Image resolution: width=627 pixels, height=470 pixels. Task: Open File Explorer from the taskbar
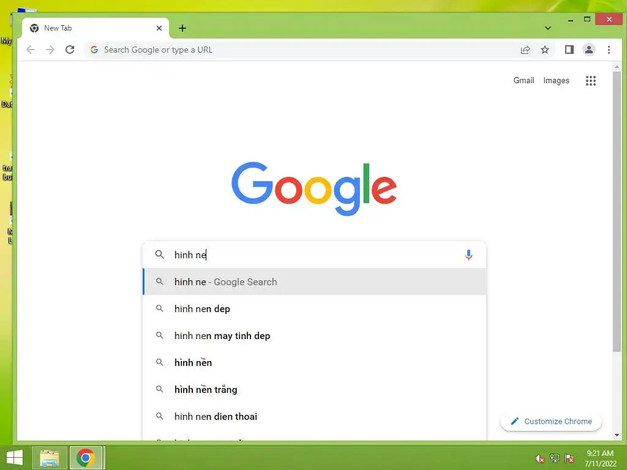(49, 458)
